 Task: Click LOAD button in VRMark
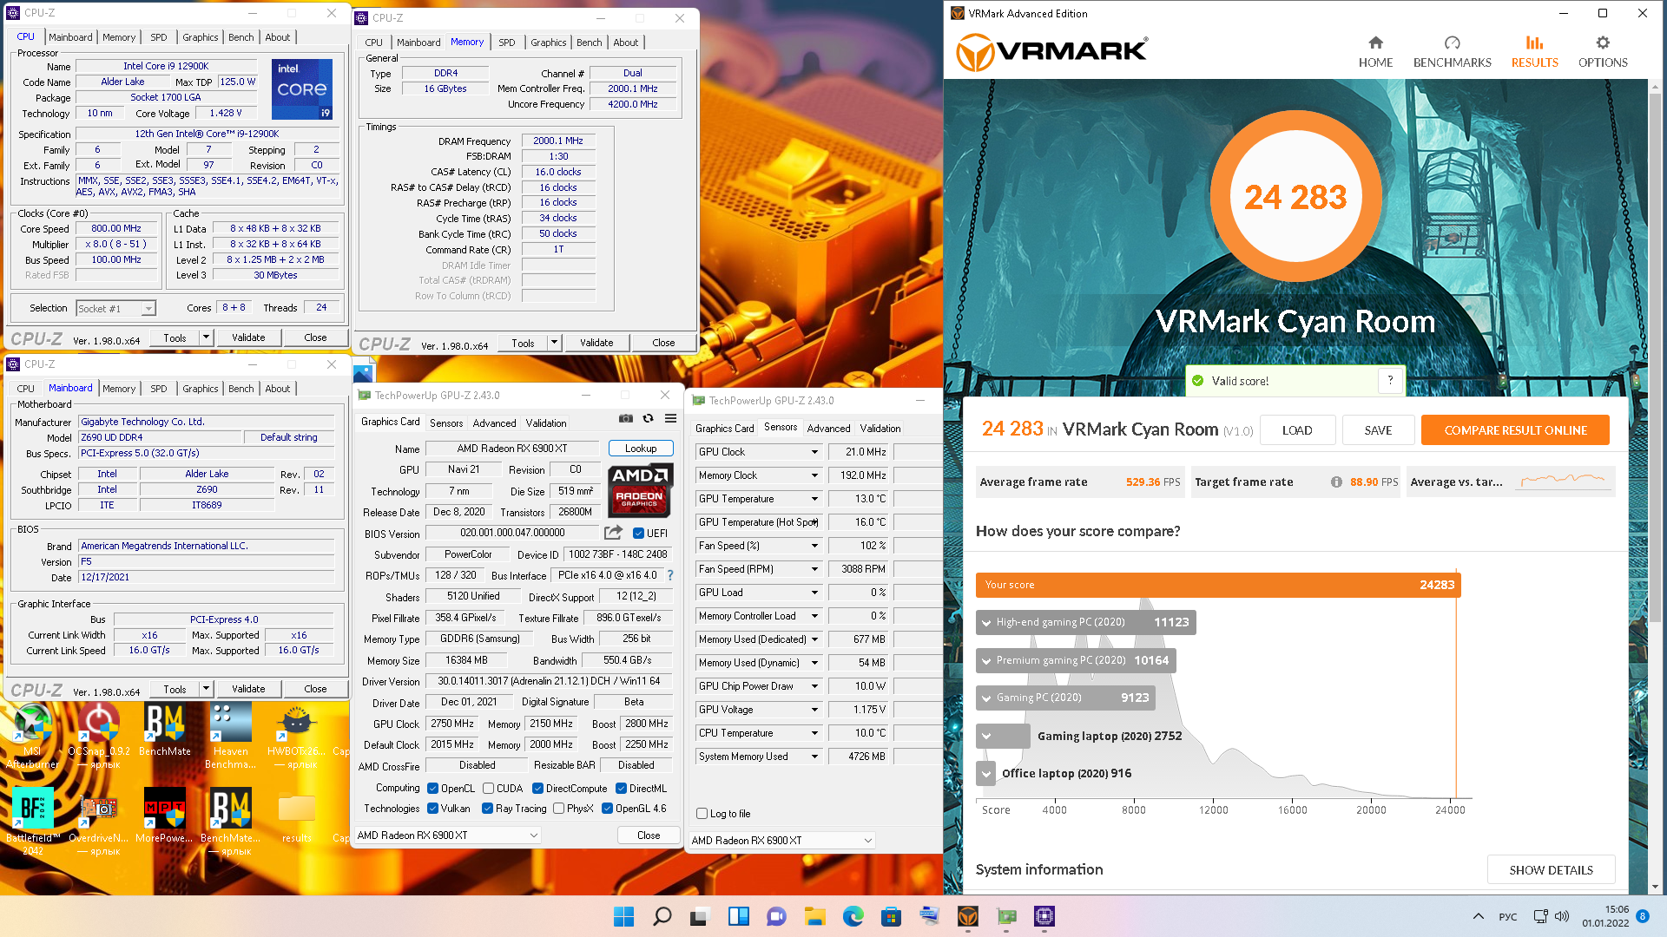click(1296, 430)
